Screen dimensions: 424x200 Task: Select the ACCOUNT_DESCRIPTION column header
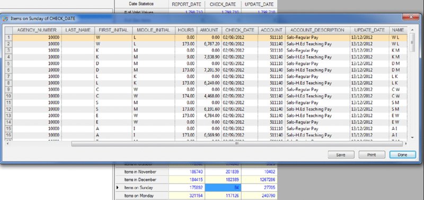[317, 30]
